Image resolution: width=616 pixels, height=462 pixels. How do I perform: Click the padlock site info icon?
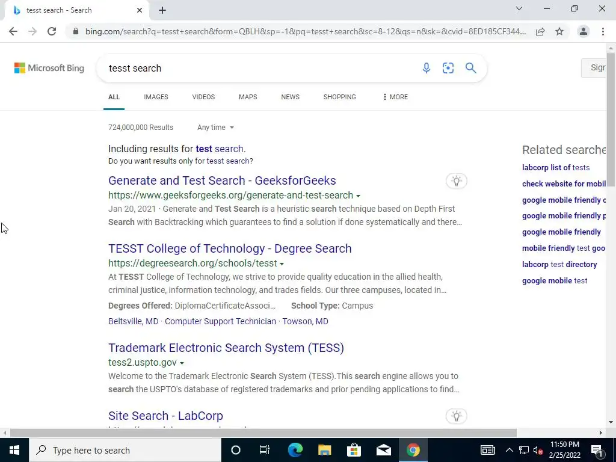75,31
